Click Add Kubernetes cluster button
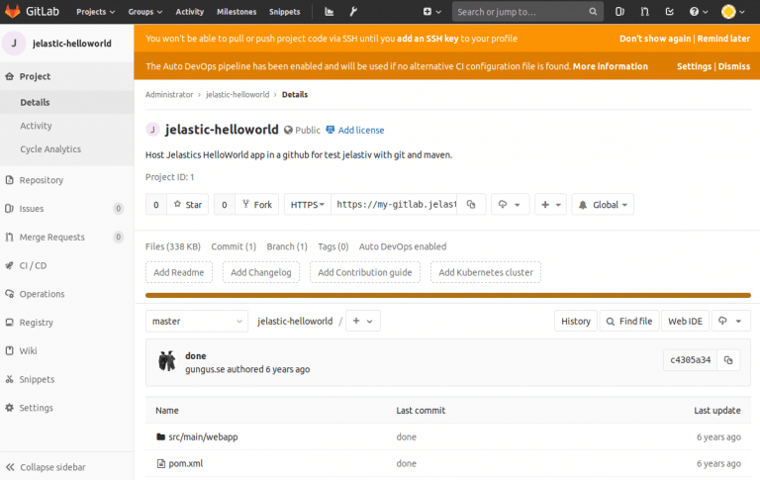760x480 pixels. 486,272
